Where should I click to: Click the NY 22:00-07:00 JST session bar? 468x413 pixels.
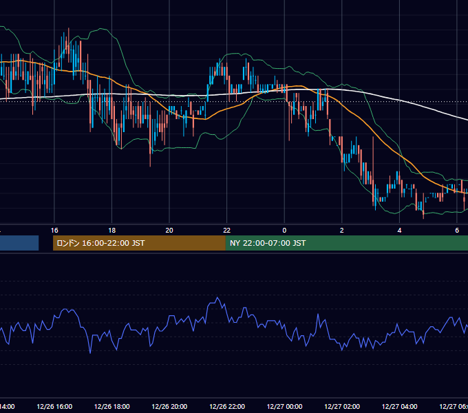tap(346, 243)
